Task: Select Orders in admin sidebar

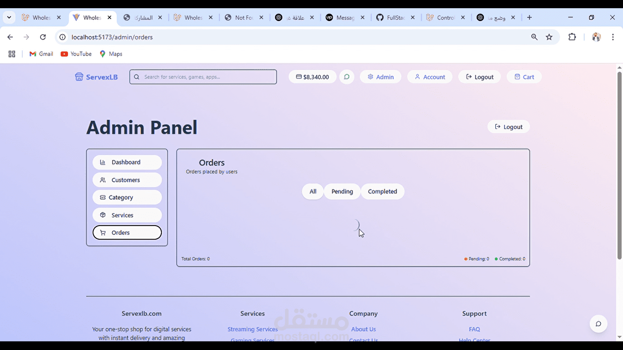Action: click(127, 232)
